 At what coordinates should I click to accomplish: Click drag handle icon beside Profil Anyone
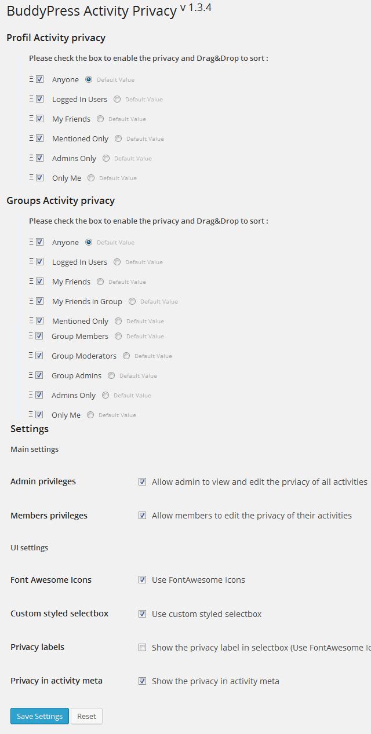pos(31,79)
